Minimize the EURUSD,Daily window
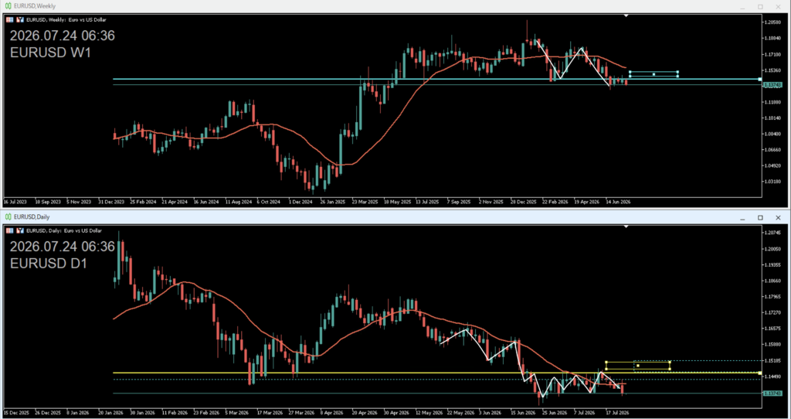The image size is (791, 419). [742, 219]
